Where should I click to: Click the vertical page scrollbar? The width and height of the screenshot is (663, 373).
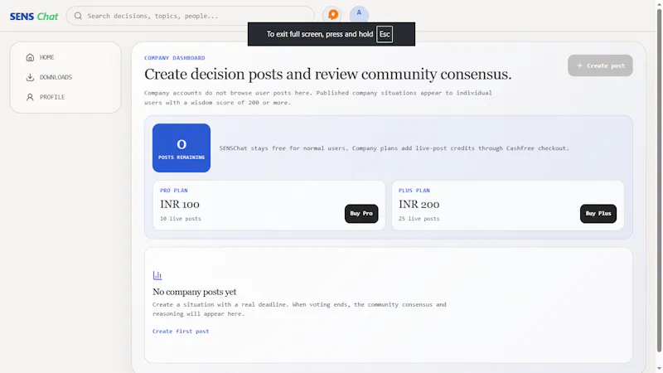(x=659, y=181)
